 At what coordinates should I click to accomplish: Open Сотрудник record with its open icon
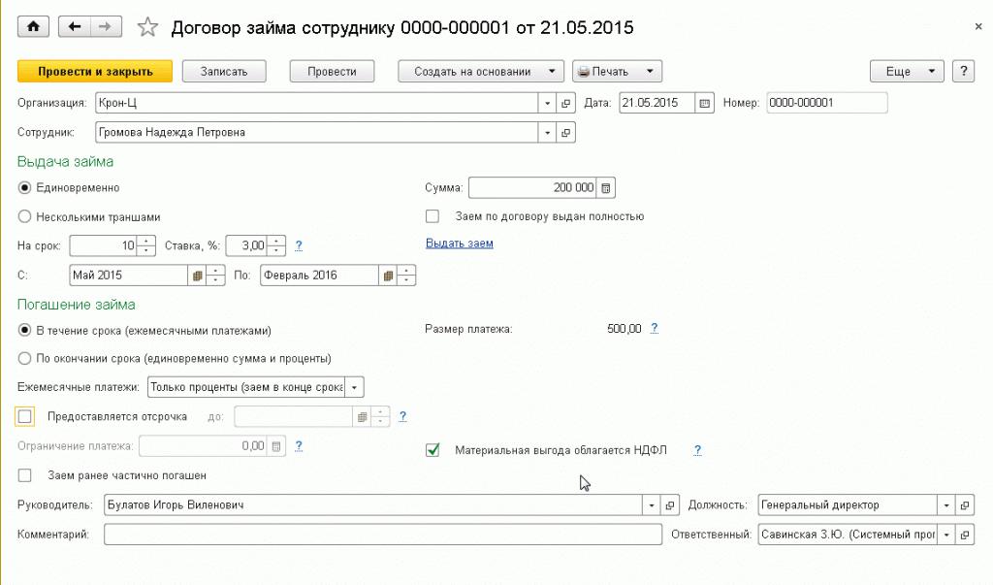(x=565, y=133)
